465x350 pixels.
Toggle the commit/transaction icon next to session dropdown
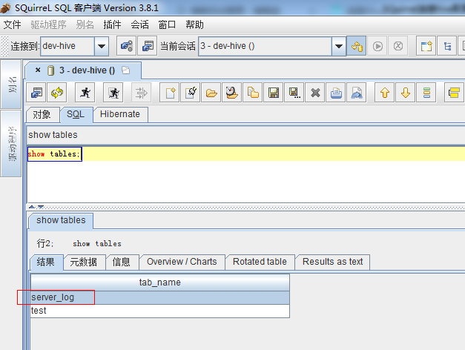click(357, 46)
